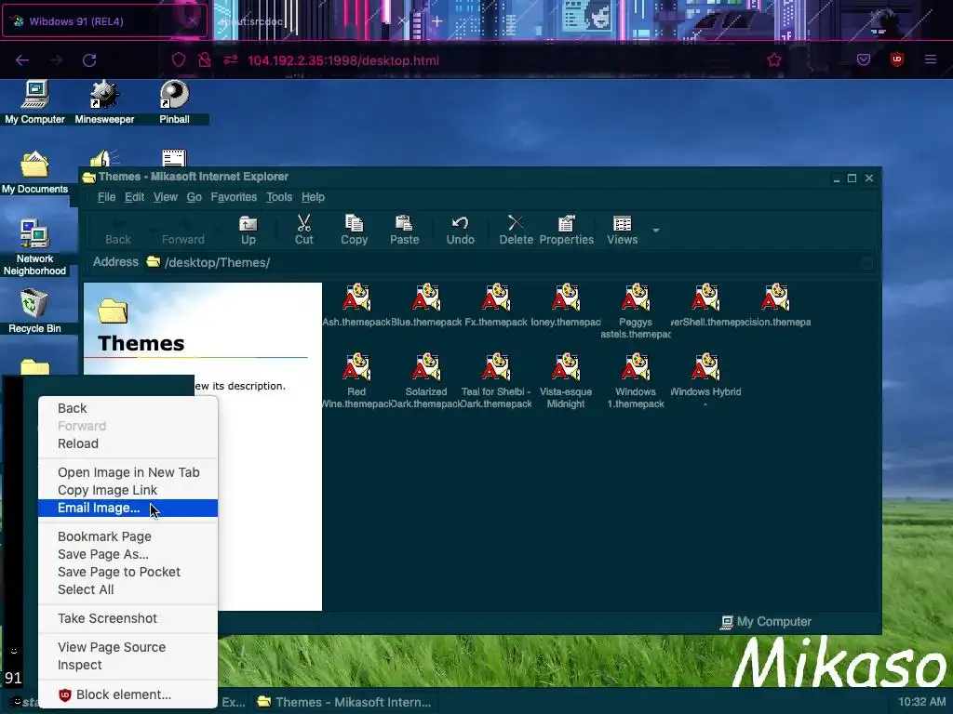Maximize the Themes explorer window
Viewport: 953px width, 714px height.
click(x=852, y=178)
